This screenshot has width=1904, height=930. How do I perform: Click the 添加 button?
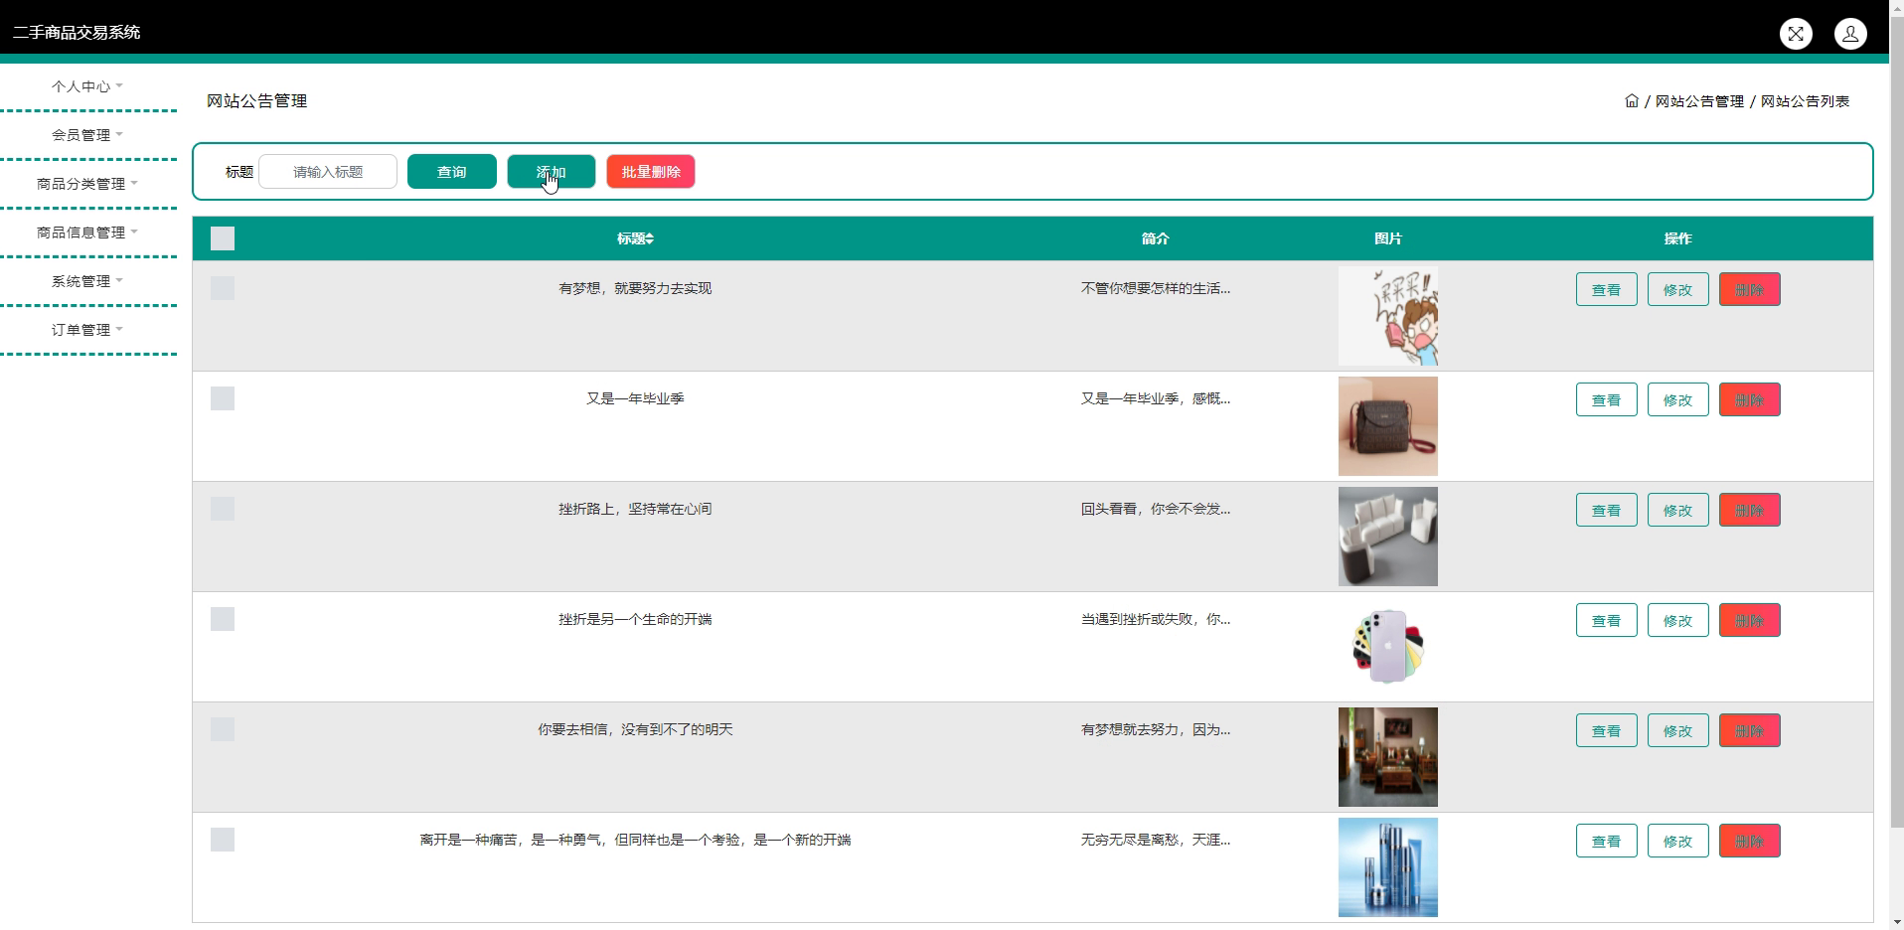click(x=552, y=172)
